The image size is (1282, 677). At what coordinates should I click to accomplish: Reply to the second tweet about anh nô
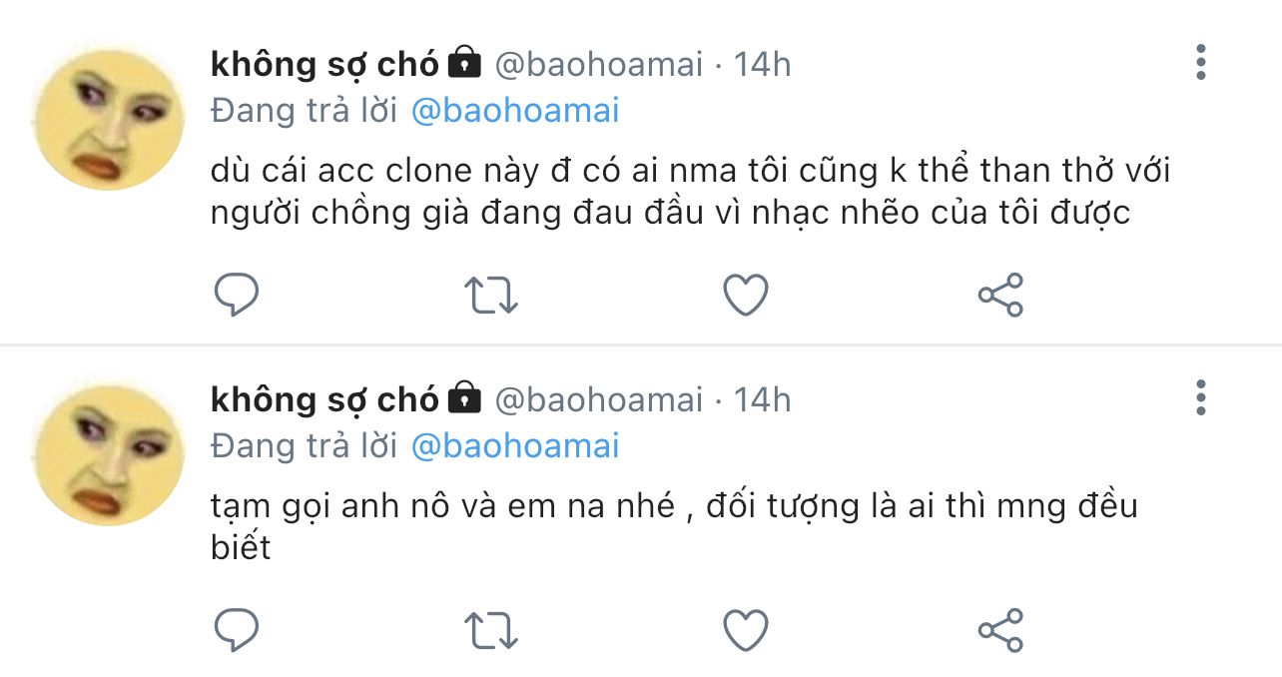click(237, 630)
